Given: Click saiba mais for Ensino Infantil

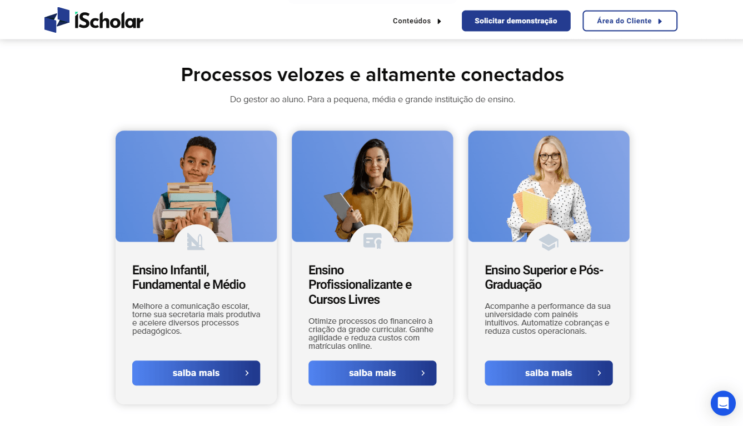Looking at the screenshot, I should 196,373.
